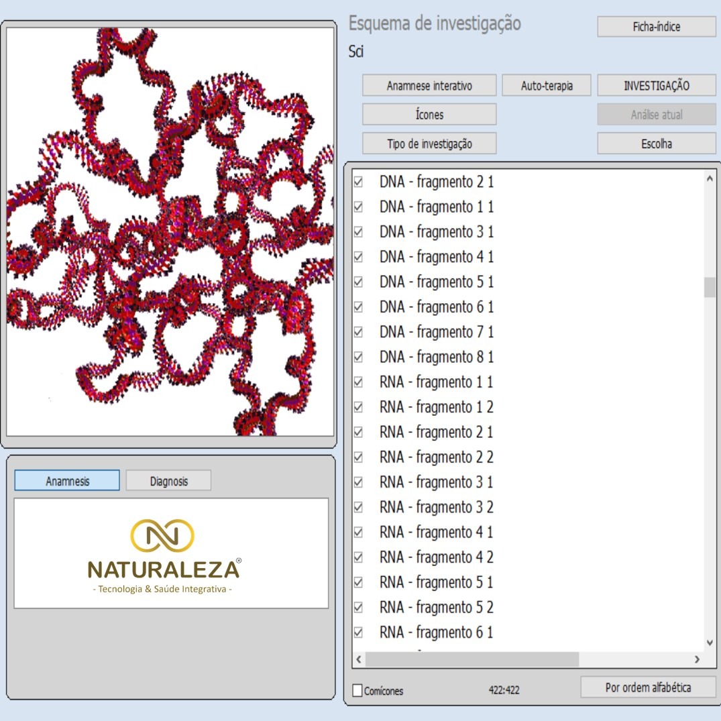Image resolution: width=721 pixels, height=721 pixels.
Task: Open the Tipo de investigação options
Action: pyautogui.click(x=429, y=144)
